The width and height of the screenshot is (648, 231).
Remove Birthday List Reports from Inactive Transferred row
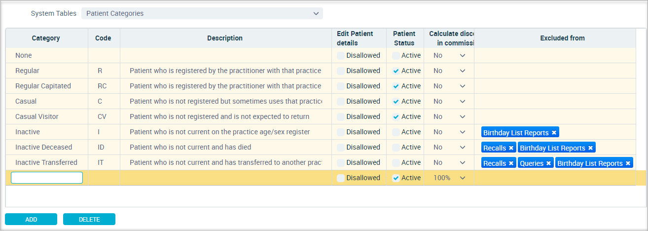pos(628,163)
